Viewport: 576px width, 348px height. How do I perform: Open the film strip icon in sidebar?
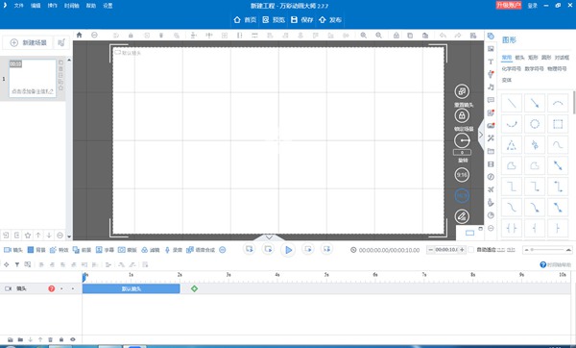coord(491,164)
